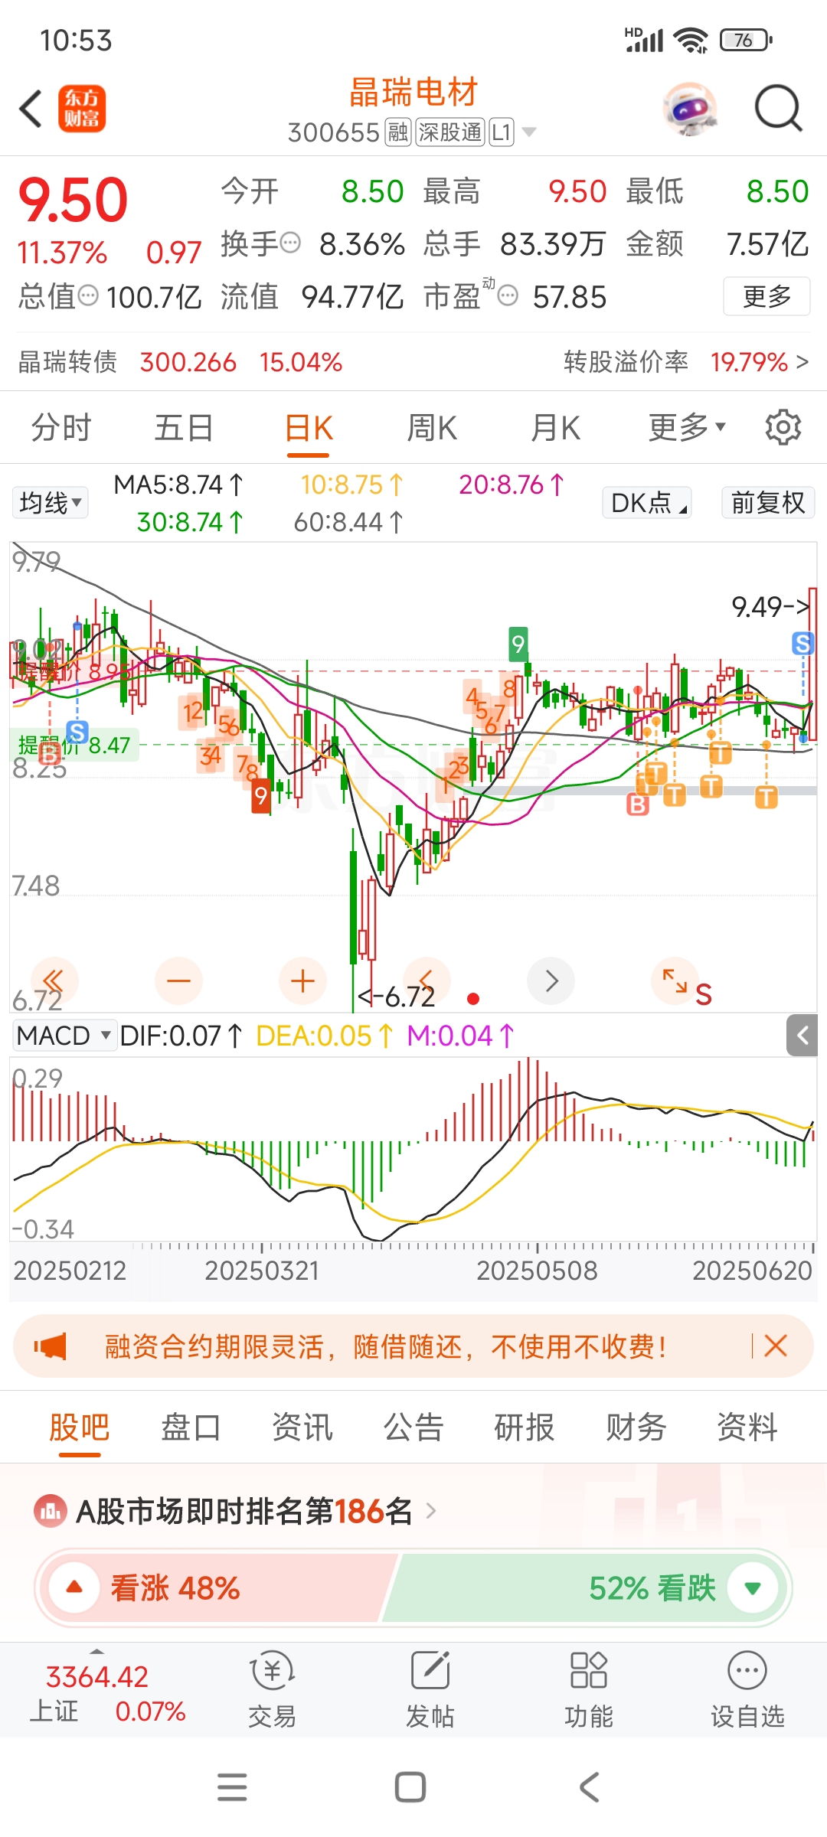The width and height of the screenshot is (827, 1837).
Task: Switch to 五日 chart tab
Action: [x=184, y=427]
